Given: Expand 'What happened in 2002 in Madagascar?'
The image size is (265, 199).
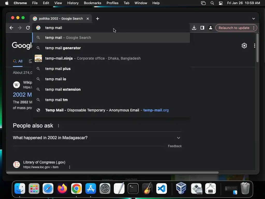Looking at the screenshot, I should tap(97, 138).
